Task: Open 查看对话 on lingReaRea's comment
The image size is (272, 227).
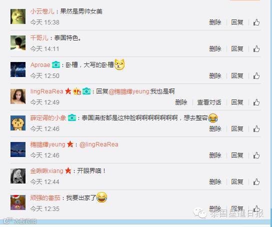Action: coord(209,102)
